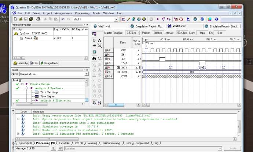Expand the DOUT bus signal group

tap(118, 72)
